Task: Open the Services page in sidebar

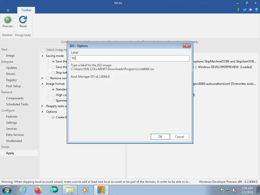Action: [x=11, y=129]
